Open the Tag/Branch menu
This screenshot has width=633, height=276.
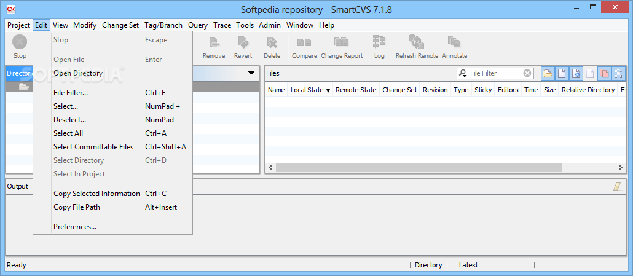[x=163, y=25]
